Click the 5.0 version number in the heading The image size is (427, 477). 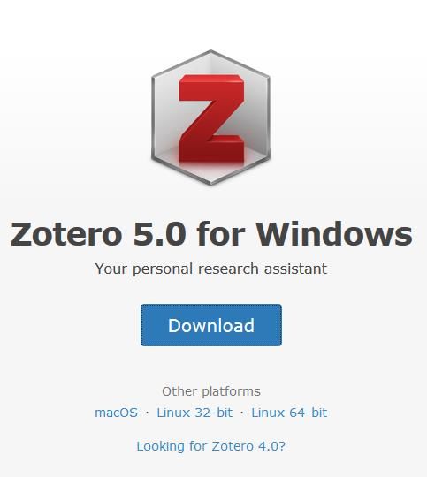(x=160, y=233)
